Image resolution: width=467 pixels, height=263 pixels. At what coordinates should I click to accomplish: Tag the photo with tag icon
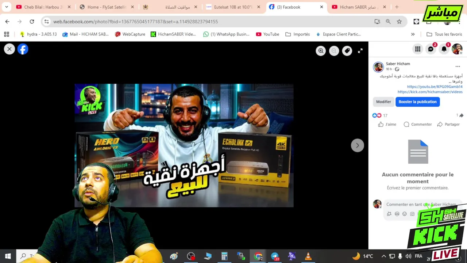coord(347,51)
